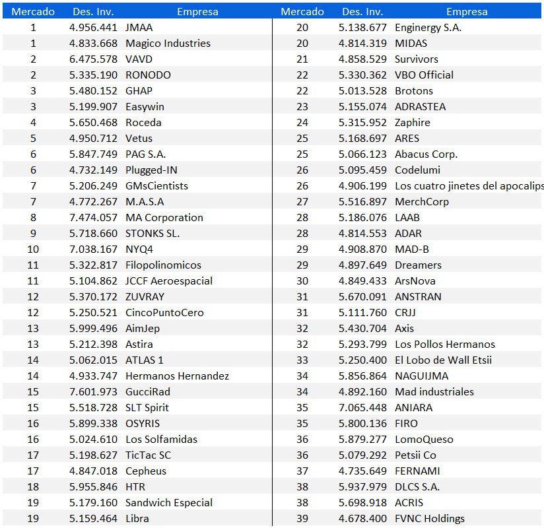Select the left Mercado column header
Image resolution: width=544 pixels, height=530 pixels.
pos(33,12)
